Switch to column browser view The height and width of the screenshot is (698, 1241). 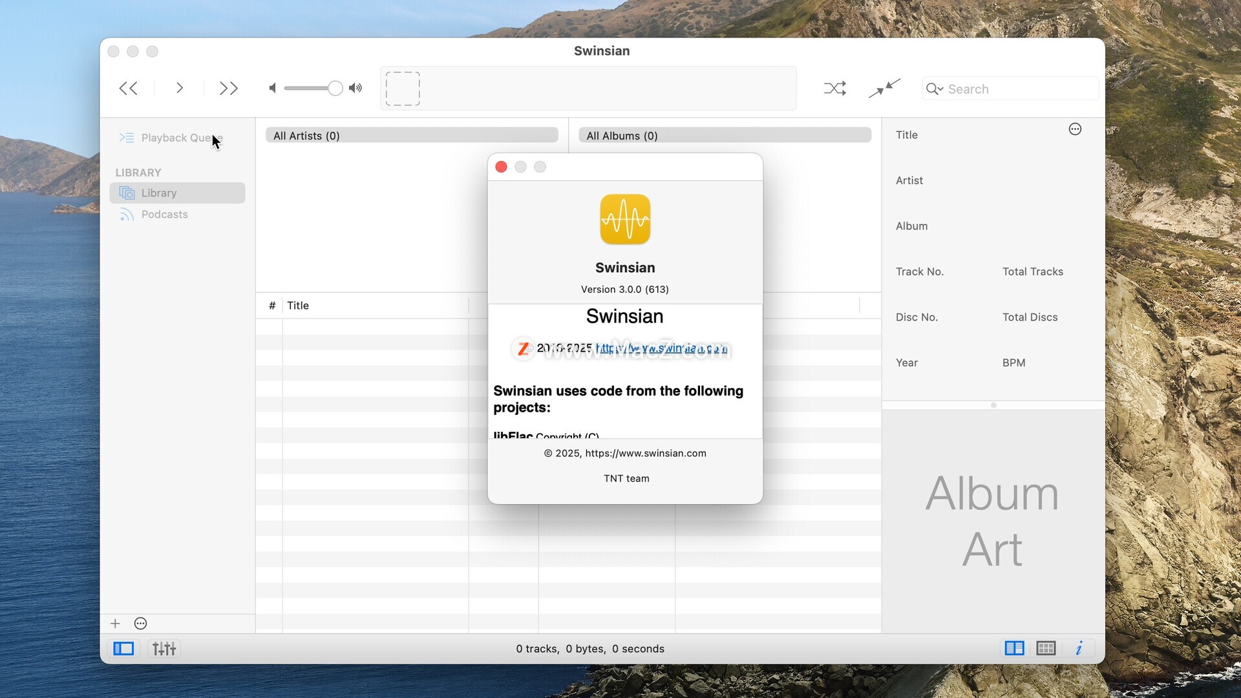(x=1014, y=648)
